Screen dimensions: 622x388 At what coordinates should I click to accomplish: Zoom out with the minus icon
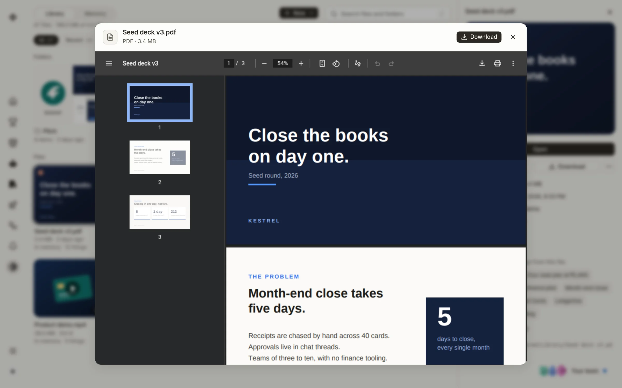click(x=264, y=63)
